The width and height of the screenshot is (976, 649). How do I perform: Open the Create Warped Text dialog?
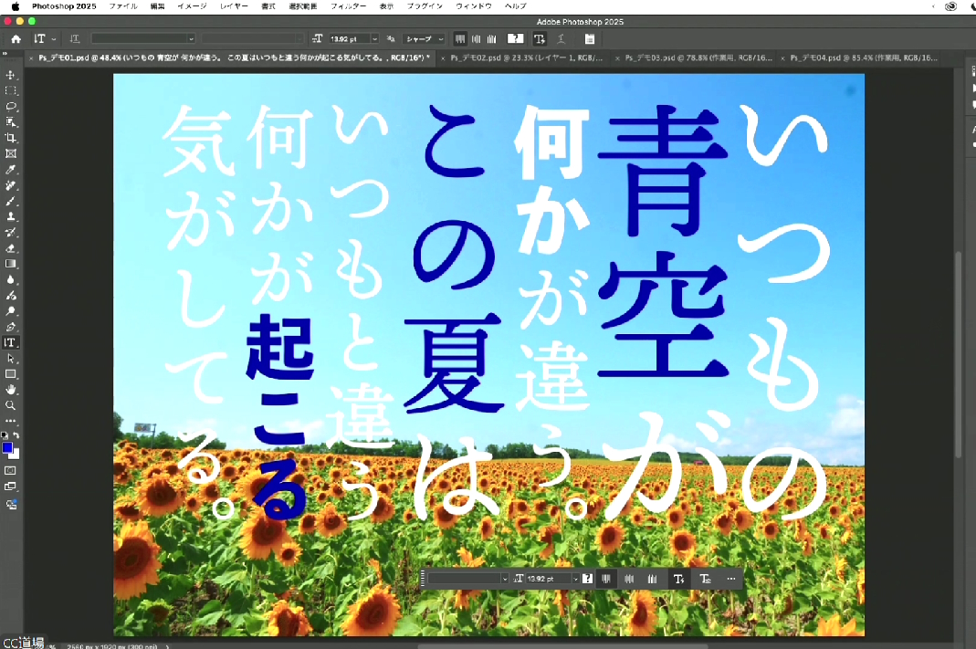click(x=561, y=38)
